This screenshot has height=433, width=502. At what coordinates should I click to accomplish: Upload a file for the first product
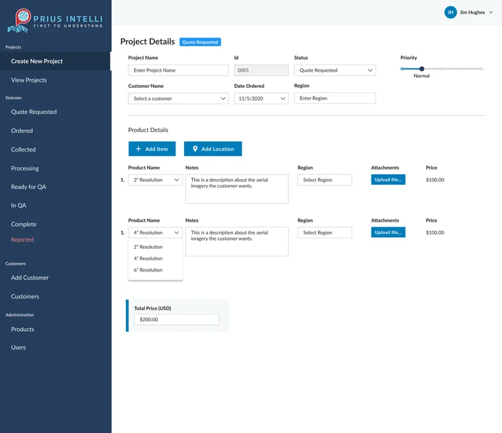(x=388, y=180)
